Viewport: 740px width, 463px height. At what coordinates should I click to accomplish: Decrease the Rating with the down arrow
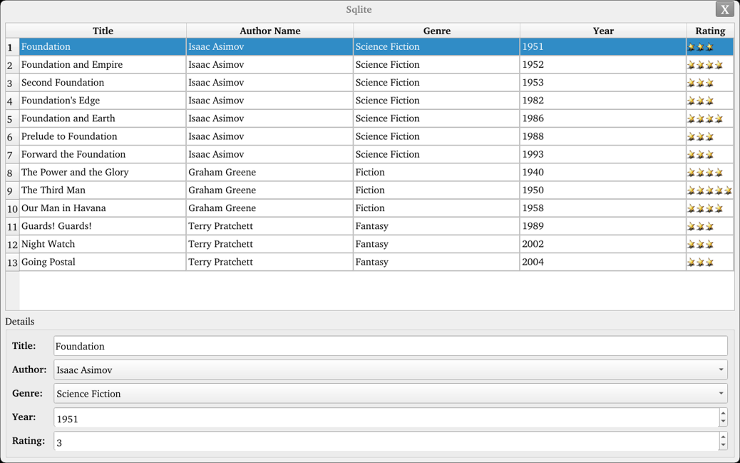pyautogui.click(x=723, y=446)
